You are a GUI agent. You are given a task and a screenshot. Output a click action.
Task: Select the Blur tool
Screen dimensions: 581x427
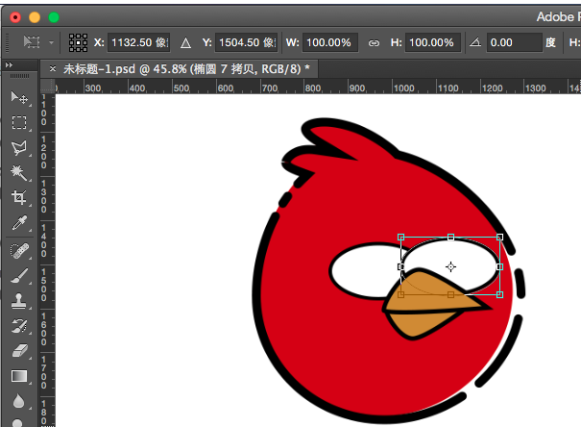pyautogui.click(x=18, y=401)
